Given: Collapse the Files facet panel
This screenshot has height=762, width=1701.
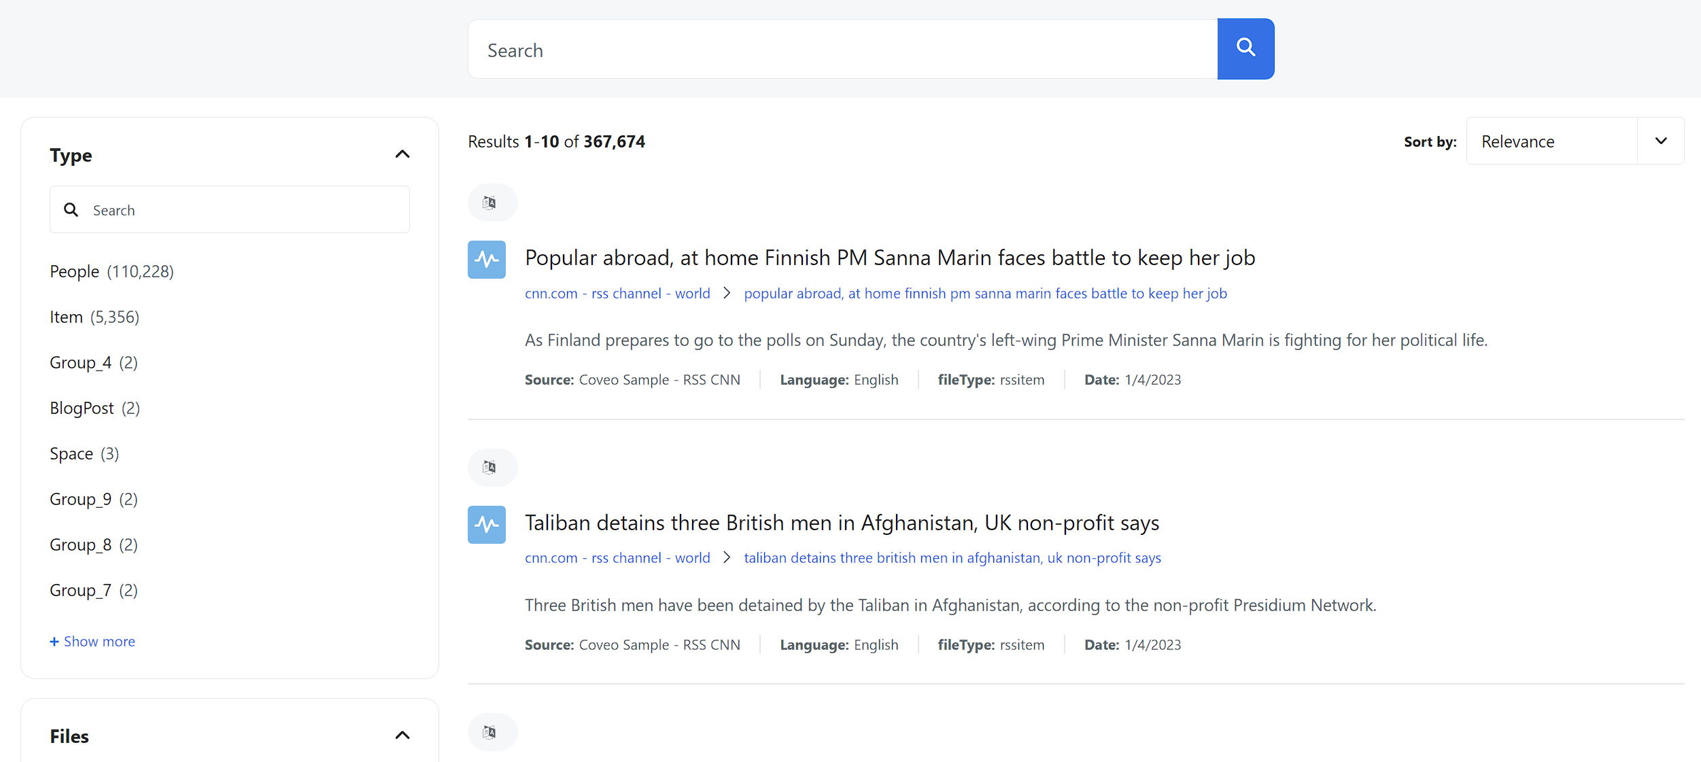Looking at the screenshot, I should click(x=402, y=735).
